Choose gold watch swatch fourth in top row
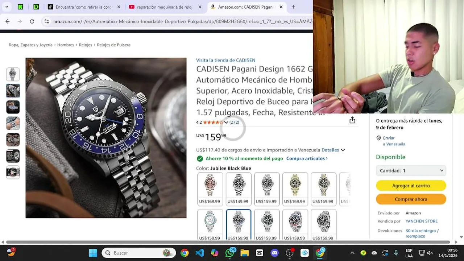The width and height of the screenshot is (464, 261). (295, 189)
